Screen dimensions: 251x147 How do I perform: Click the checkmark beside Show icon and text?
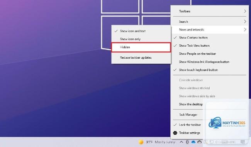[x=116, y=31]
